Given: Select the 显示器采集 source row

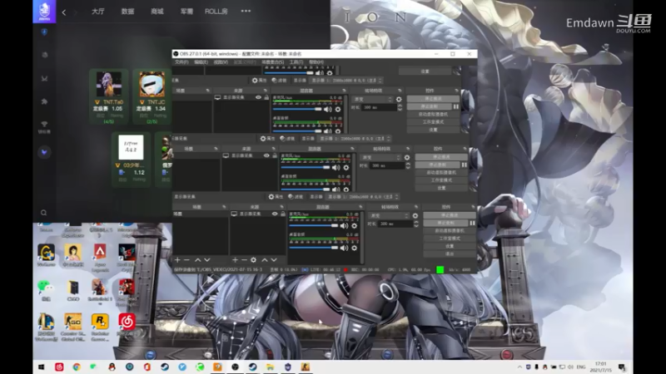Looking at the screenshot, I should pyautogui.click(x=258, y=214).
